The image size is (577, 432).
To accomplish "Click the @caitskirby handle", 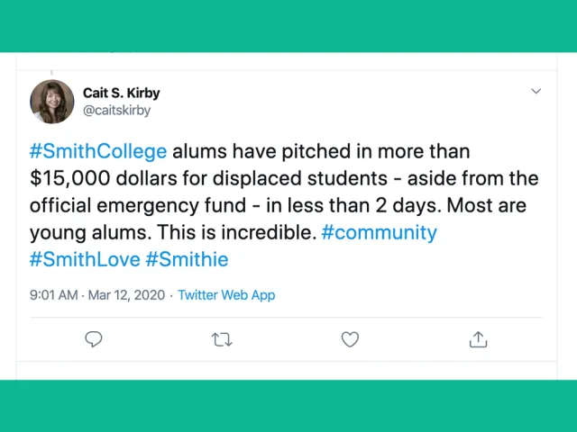I will pyautogui.click(x=116, y=111).
